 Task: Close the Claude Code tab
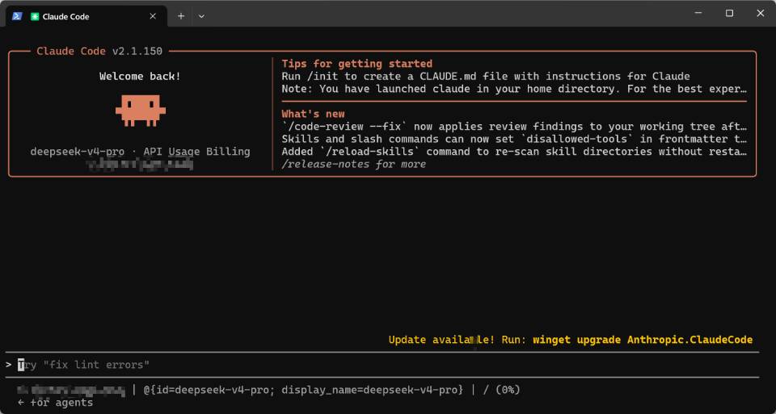click(x=153, y=16)
